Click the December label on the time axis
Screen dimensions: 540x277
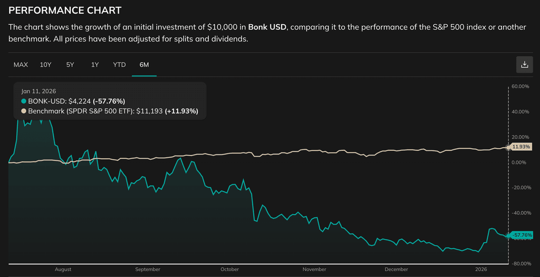pyautogui.click(x=396, y=270)
